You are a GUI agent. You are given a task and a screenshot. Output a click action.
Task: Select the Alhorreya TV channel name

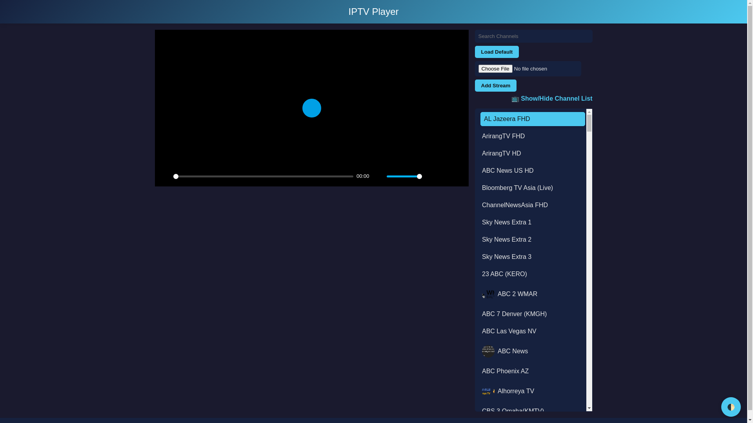click(516, 391)
